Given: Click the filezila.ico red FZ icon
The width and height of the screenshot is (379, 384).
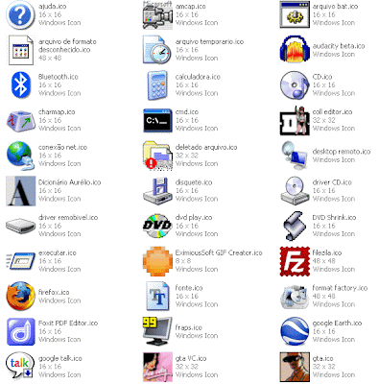Looking at the screenshot, I should pyautogui.click(x=295, y=261).
